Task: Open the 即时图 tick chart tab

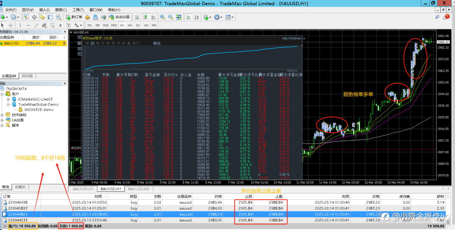Action: pyautogui.click(x=27, y=76)
